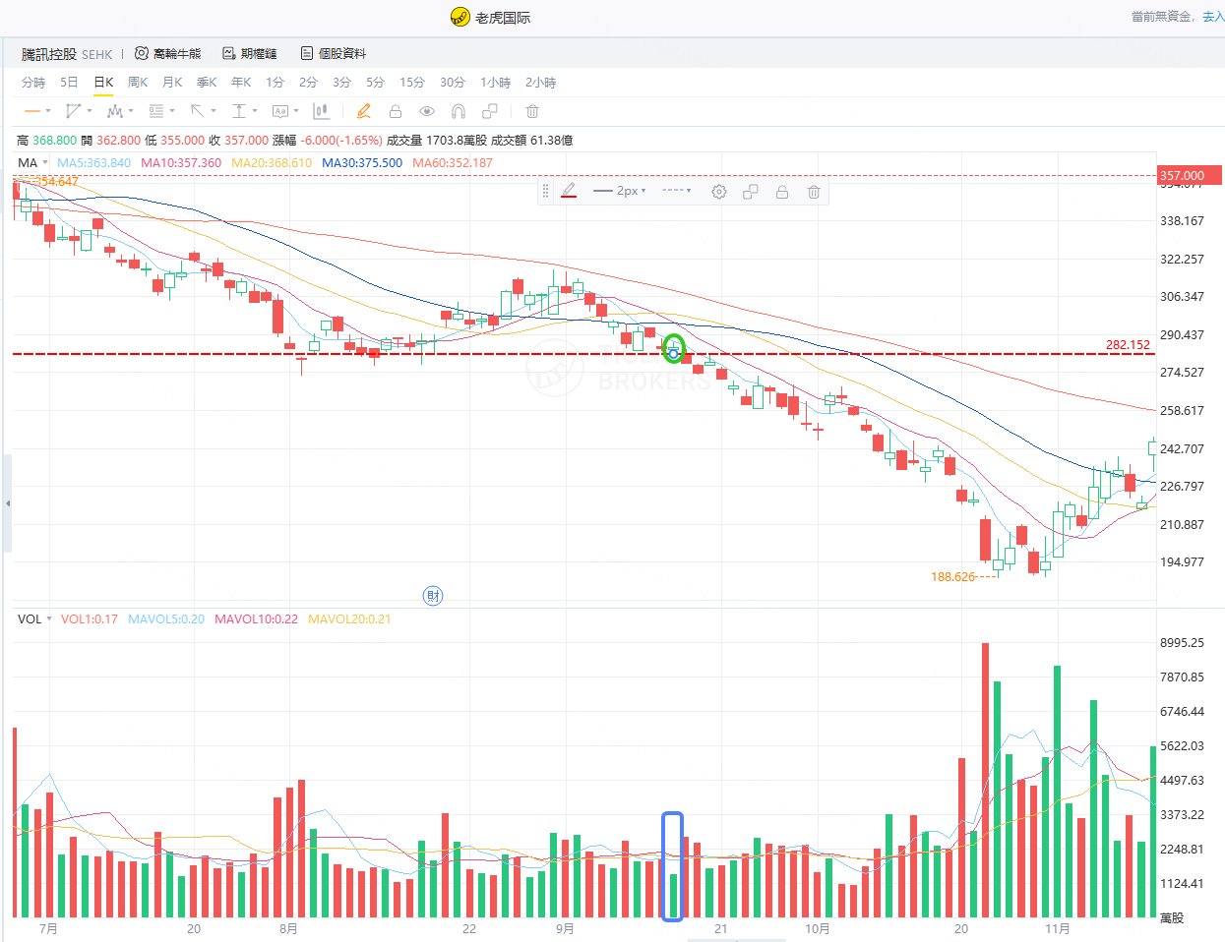Click the duplicate drawing icon in main toolbar
The height and width of the screenshot is (942, 1225).
pyautogui.click(x=490, y=111)
